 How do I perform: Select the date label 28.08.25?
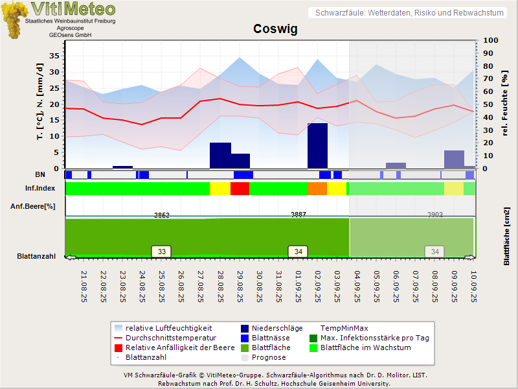[x=220, y=287]
